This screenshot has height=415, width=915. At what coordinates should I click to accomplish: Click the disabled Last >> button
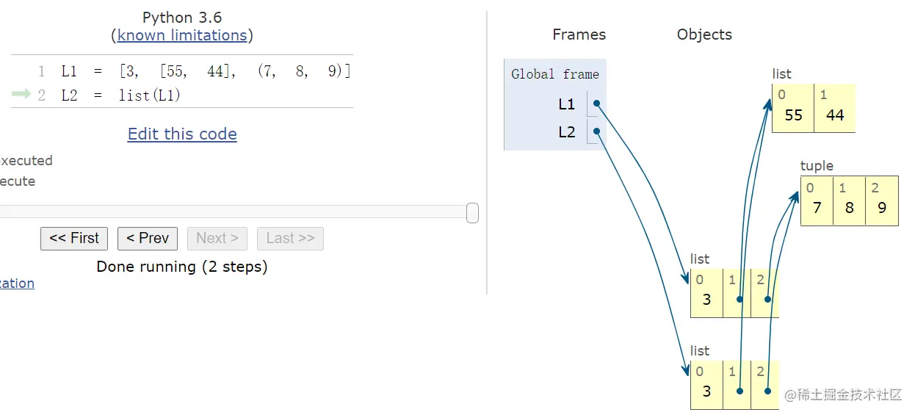[x=290, y=238]
